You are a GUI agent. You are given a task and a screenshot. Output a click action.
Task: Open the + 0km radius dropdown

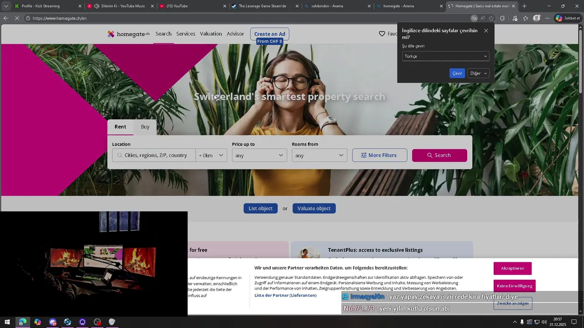[x=211, y=155]
